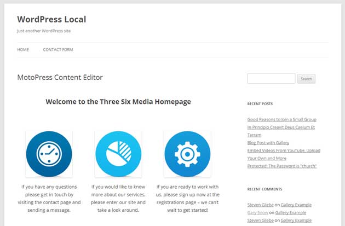Viewport: 345px width, 226px height.
Task: Click first Steven Gliebe commenter link
Action: tap(261, 205)
